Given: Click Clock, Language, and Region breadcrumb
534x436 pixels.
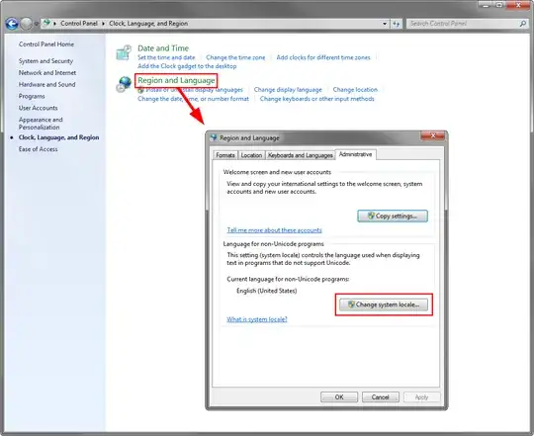Looking at the screenshot, I should point(148,24).
